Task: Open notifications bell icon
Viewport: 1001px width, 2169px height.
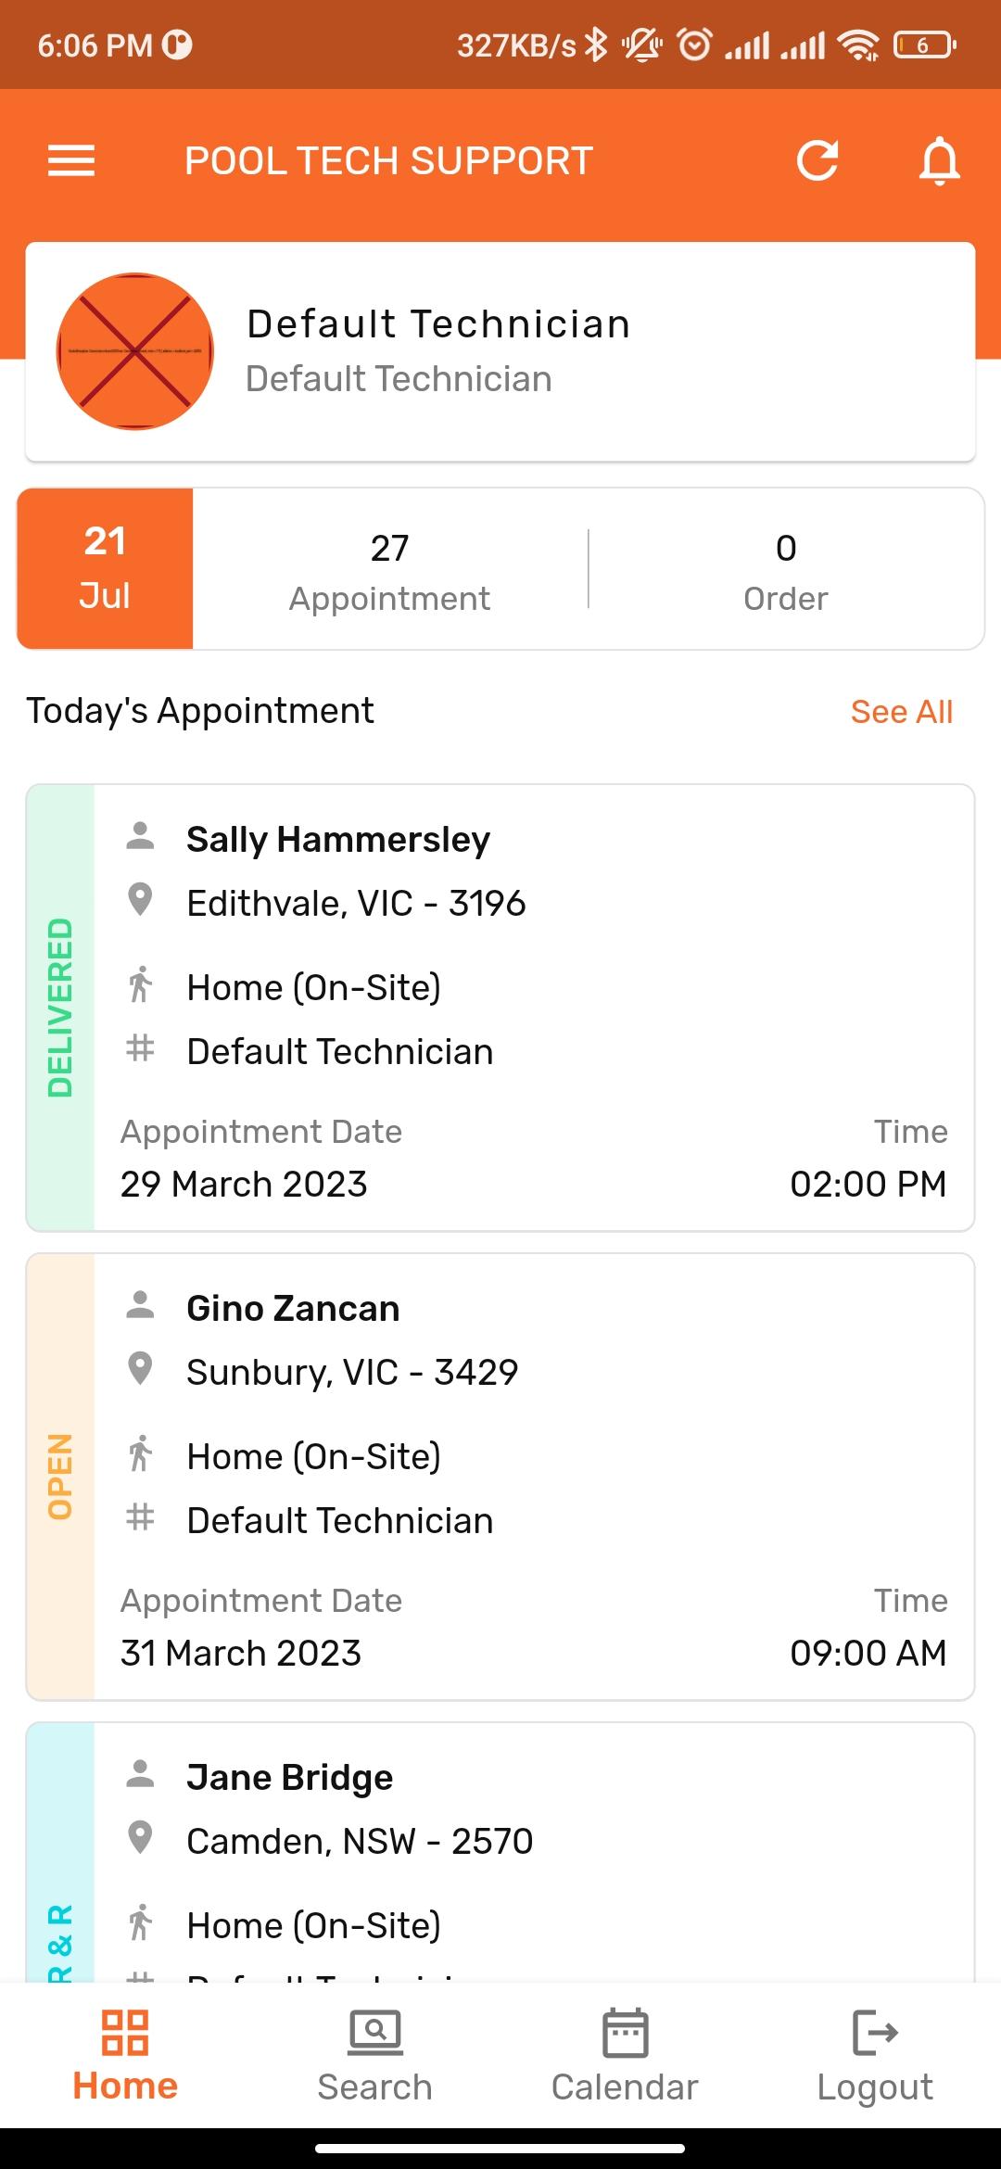Action: 939,160
